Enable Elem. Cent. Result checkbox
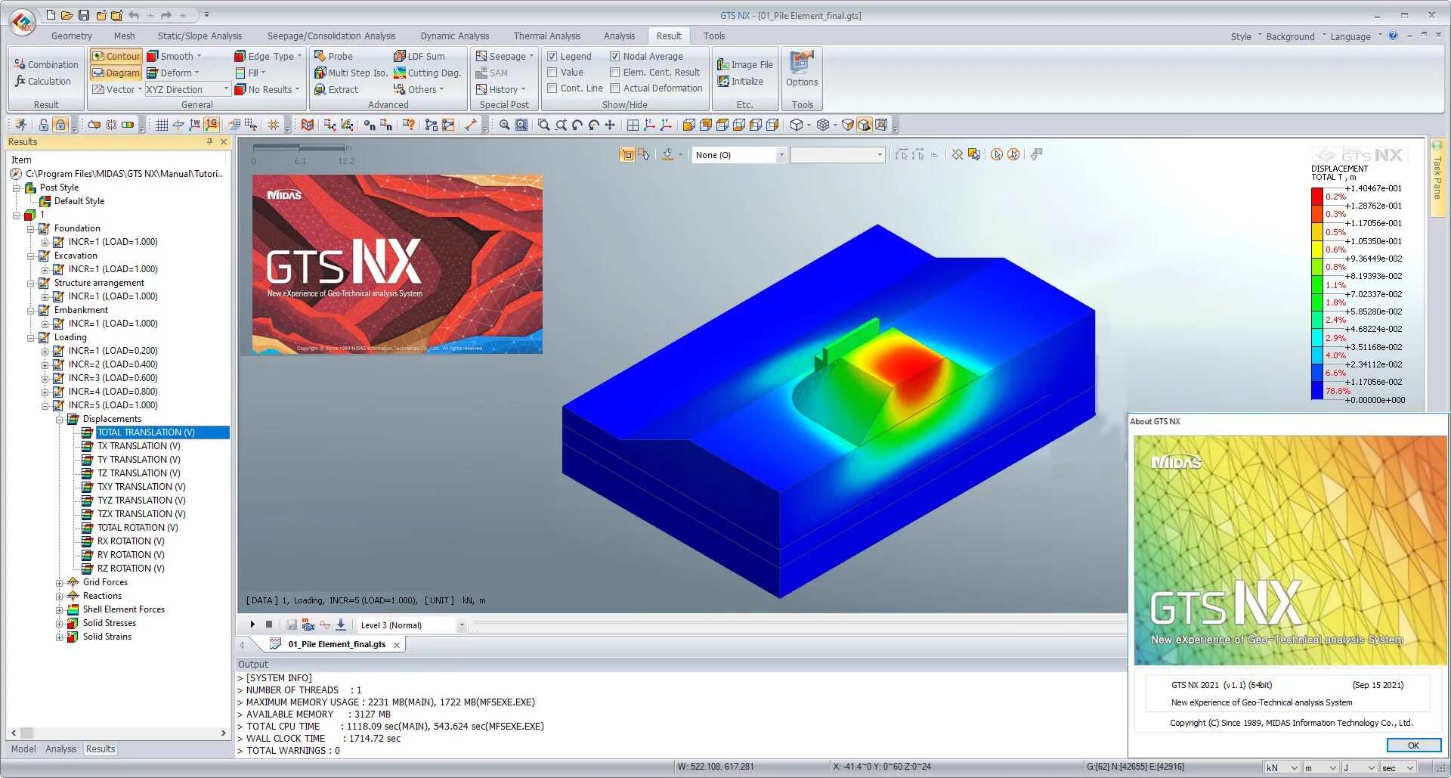Viewport: 1451px width, 778px height. [x=615, y=73]
